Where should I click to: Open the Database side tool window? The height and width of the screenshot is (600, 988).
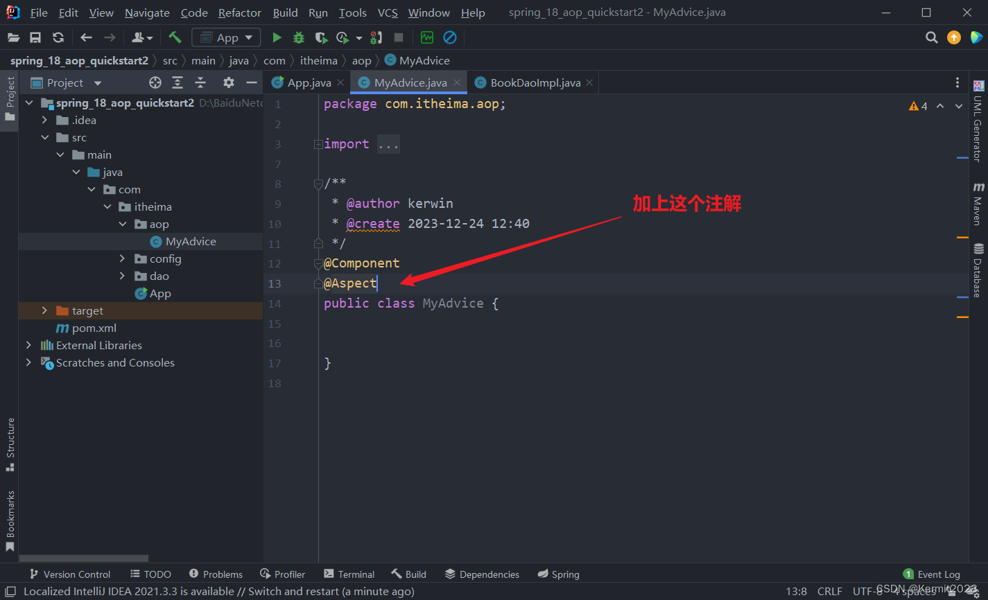[x=978, y=271]
